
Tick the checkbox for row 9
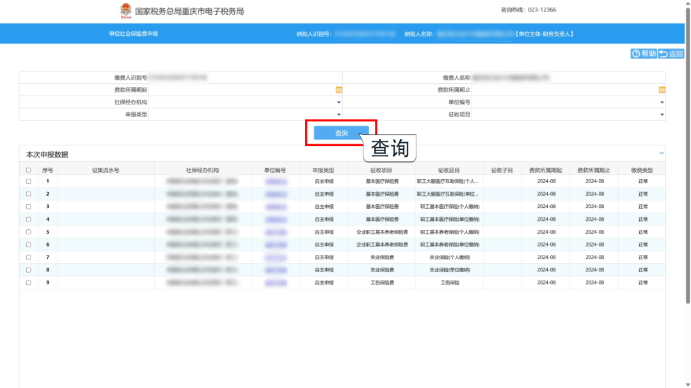28,282
